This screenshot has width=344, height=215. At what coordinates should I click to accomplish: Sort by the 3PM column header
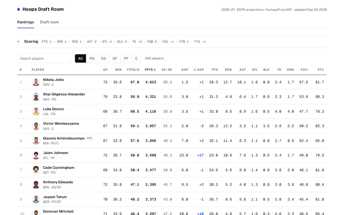(x=290, y=70)
